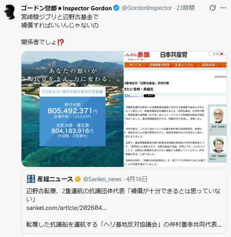Open the sankei.com article link
The width and height of the screenshot is (231, 237).
pos(66,208)
